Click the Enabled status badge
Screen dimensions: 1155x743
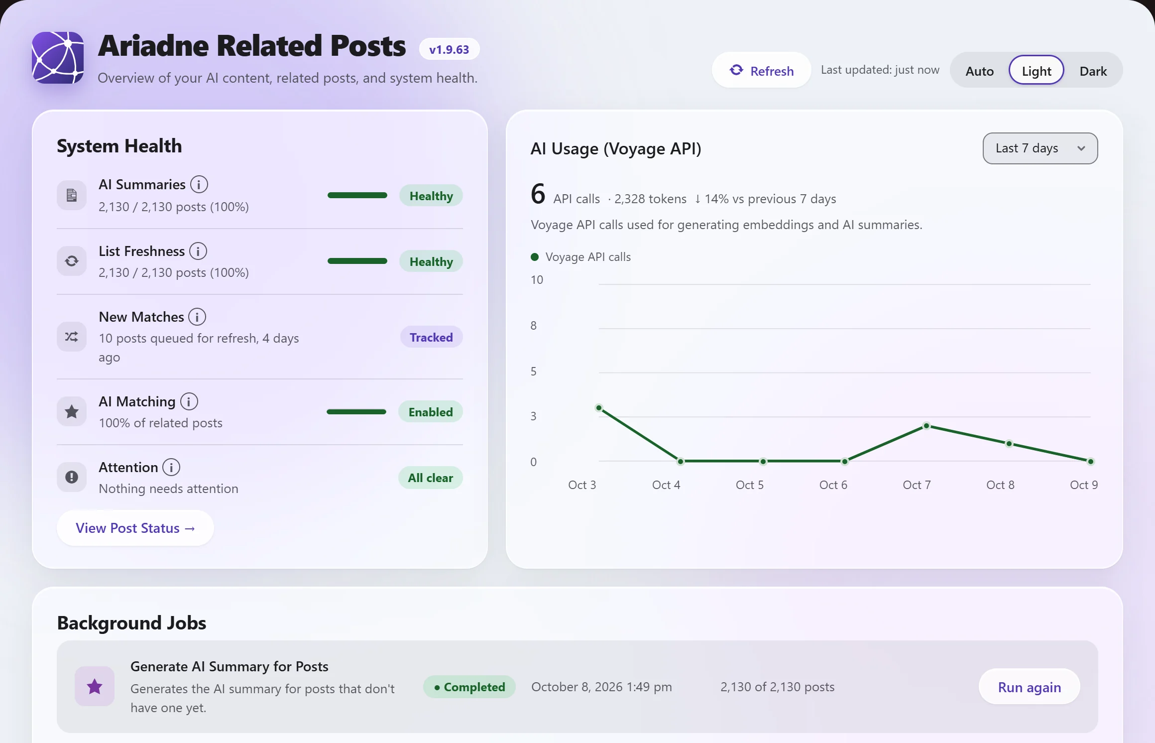pyautogui.click(x=431, y=412)
